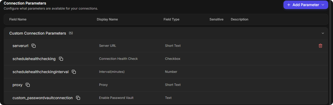The width and height of the screenshot is (333, 105).
Task: Click the Field Type column header
Action: click(171, 19)
